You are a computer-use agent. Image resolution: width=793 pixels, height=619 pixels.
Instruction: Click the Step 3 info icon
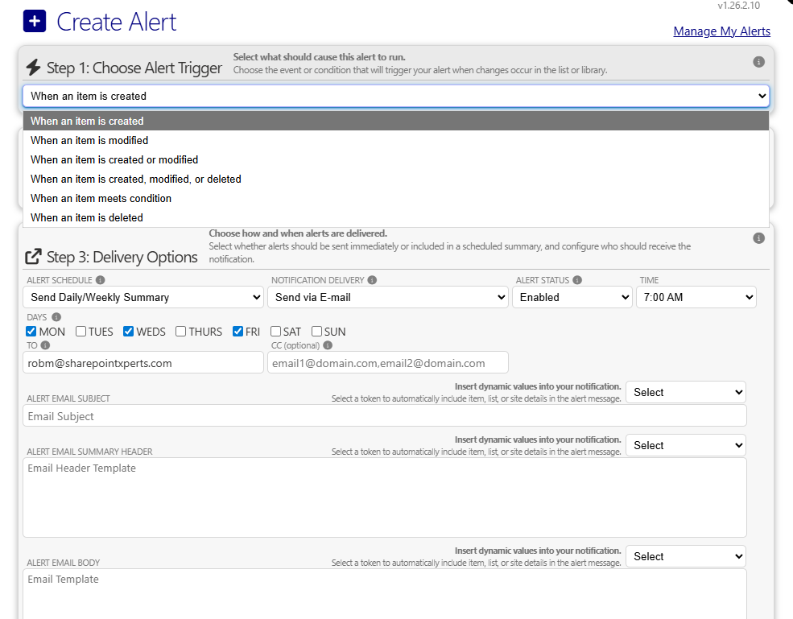click(758, 238)
